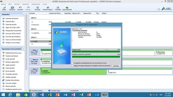
Task: Choose Convertir disco dinámico
Action: click(x=13, y=37)
